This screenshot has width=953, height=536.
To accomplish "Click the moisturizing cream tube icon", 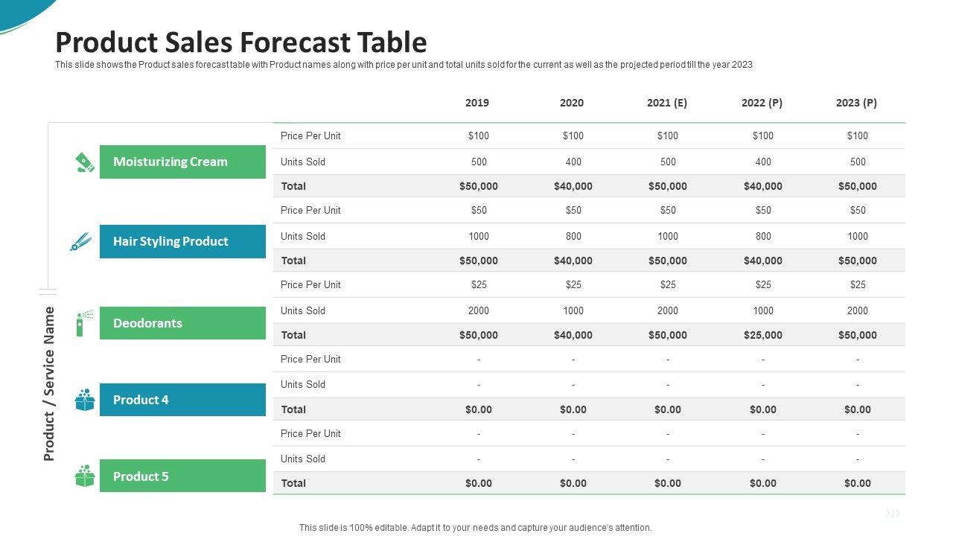I will click(x=85, y=162).
